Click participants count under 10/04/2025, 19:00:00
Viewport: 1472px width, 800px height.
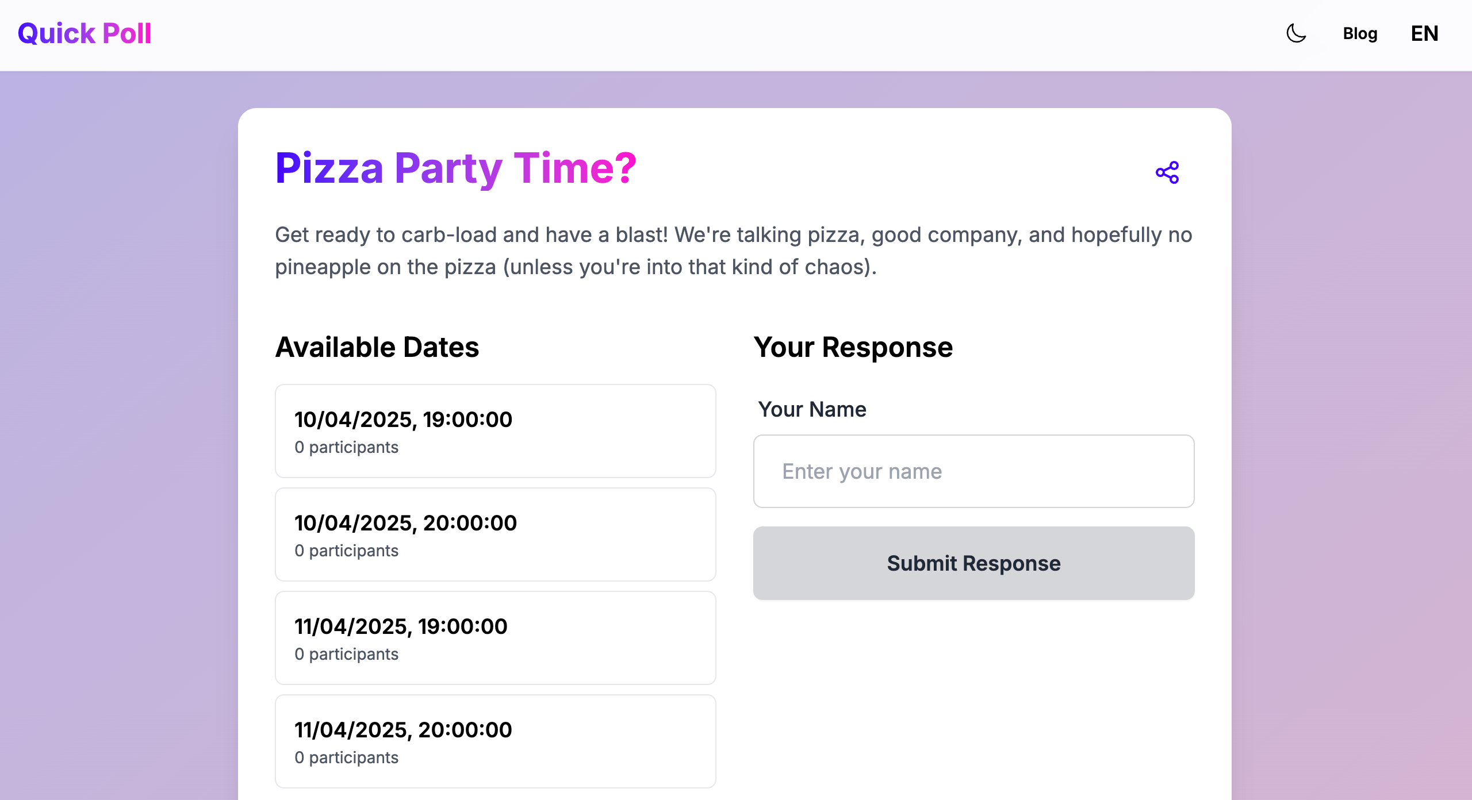346,447
